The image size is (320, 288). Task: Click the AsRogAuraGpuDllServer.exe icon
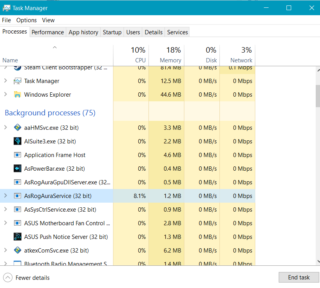(18, 182)
